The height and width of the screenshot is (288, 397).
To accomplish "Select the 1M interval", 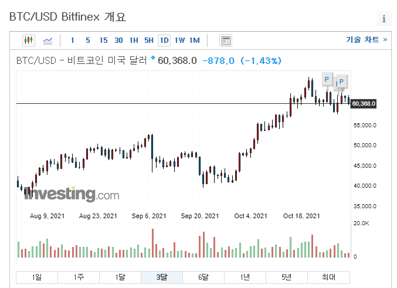I will coord(195,40).
